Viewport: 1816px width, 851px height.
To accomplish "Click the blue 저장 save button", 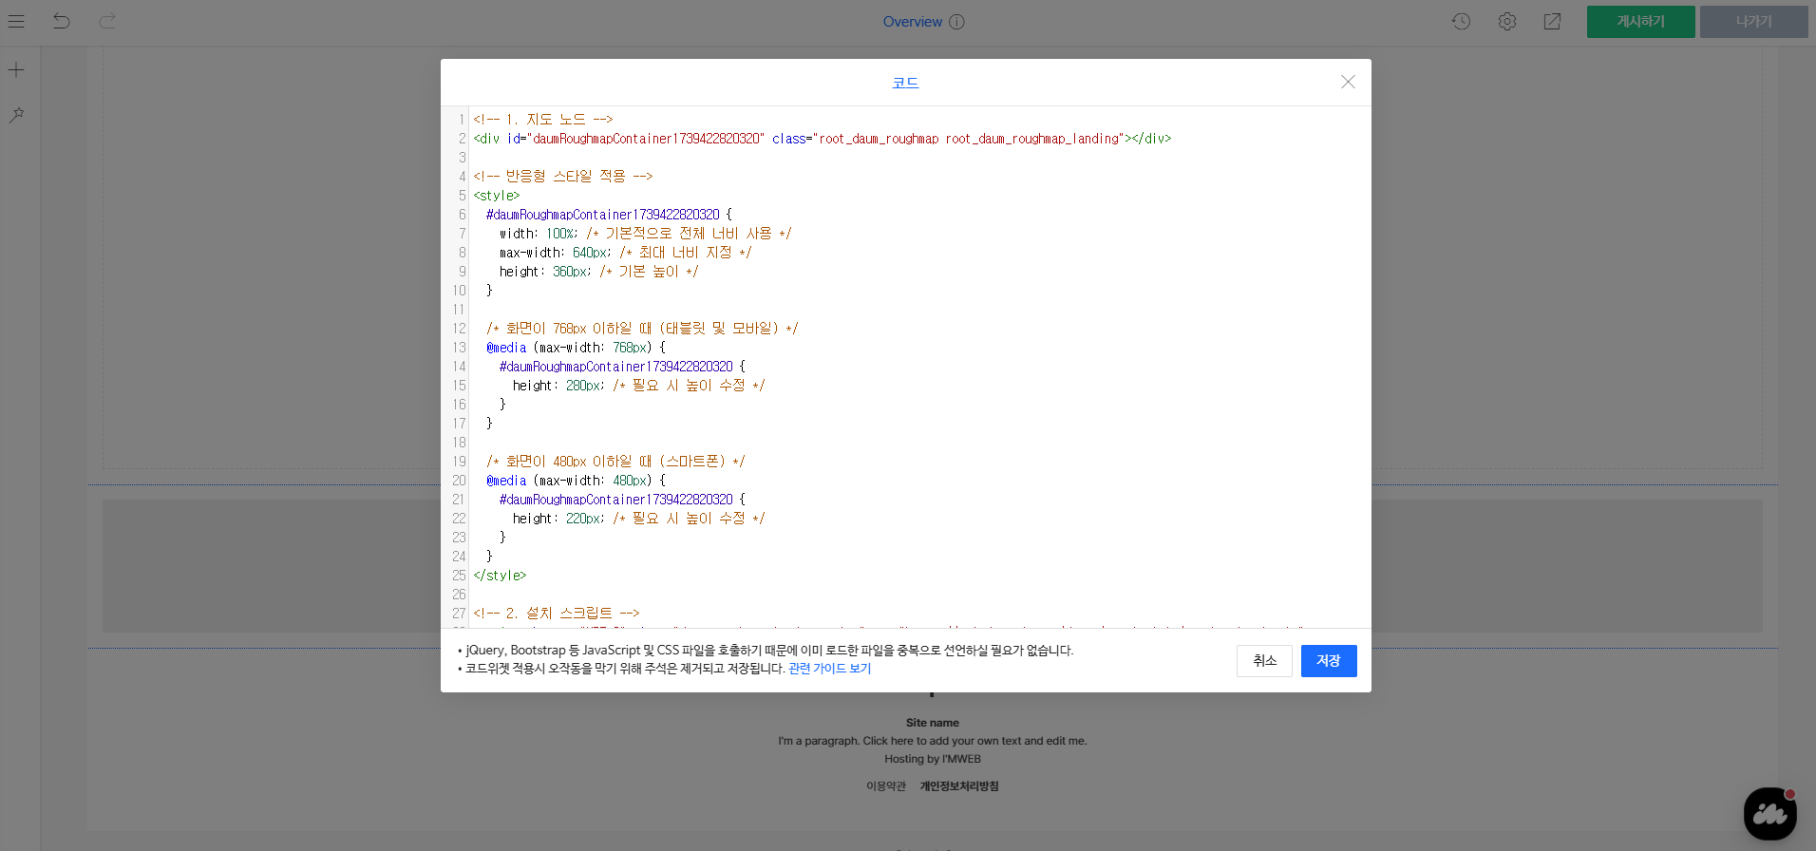I will (x=1329, y=661).
